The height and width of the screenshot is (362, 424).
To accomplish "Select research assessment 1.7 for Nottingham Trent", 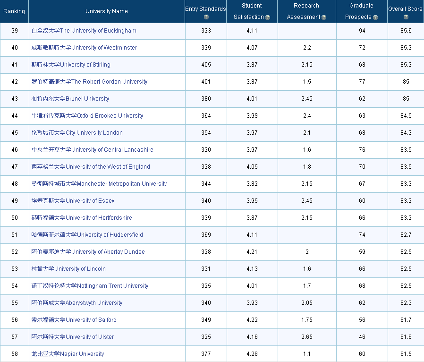I will 307,286.
